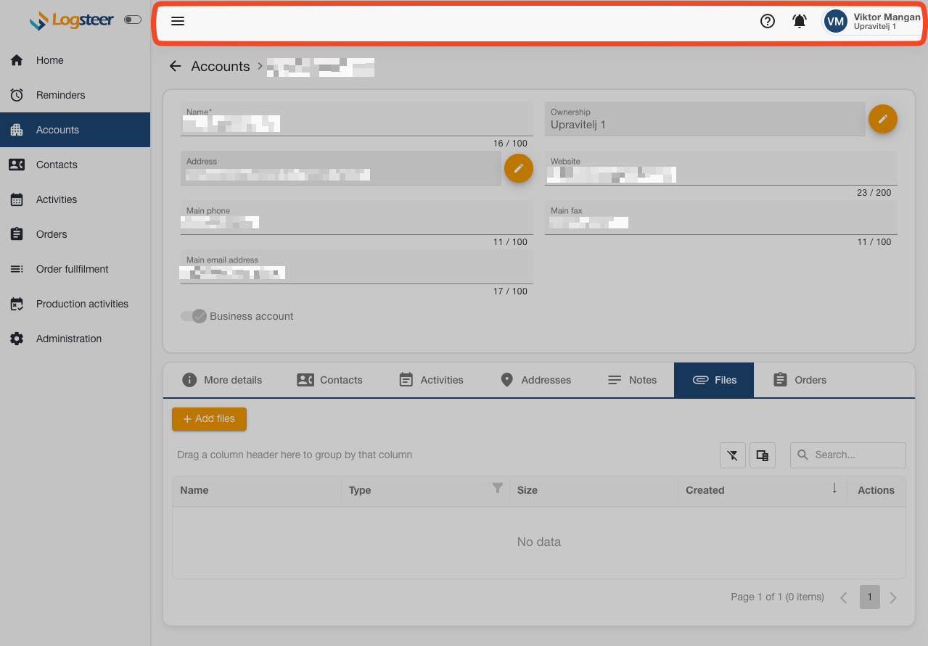Go to next page arrow
Viewport: 928px width, 646px height.
tap(893, 597)
